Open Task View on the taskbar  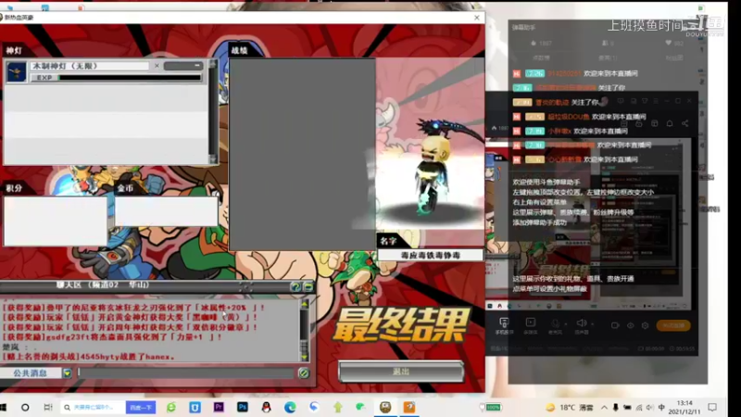pos(48,407)
